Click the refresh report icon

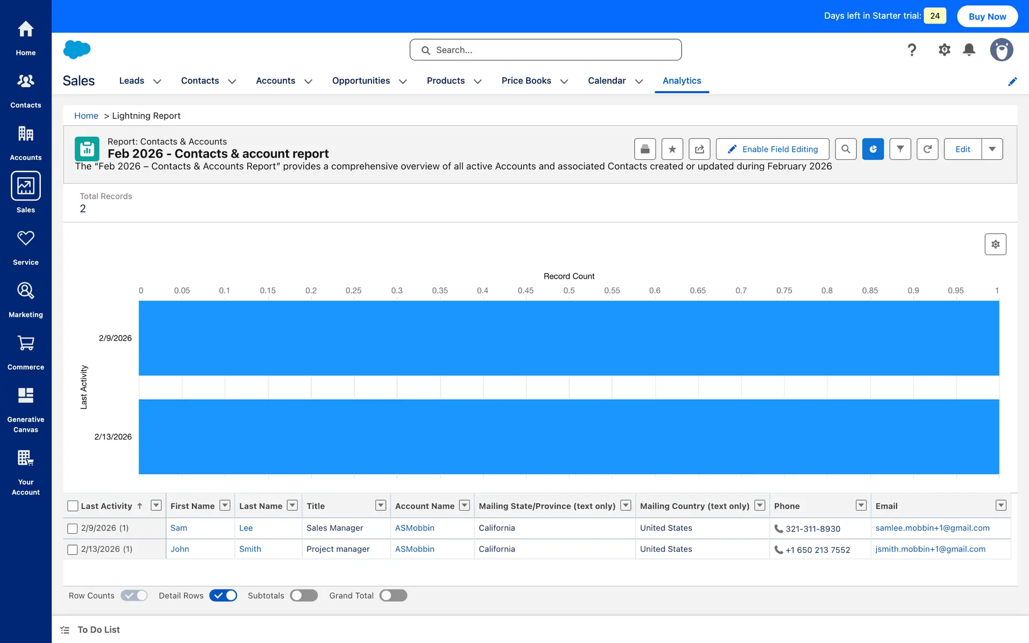coord(927,149)
